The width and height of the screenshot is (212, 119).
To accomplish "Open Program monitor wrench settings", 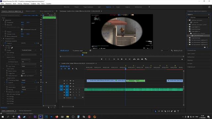I will [172, 51].
